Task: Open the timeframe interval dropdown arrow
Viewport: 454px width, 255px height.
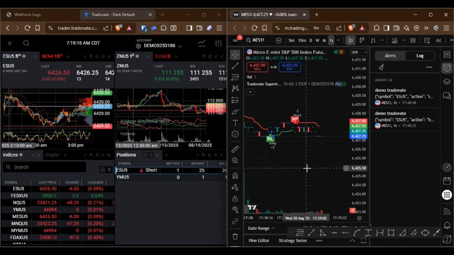Action: click(338, 40)
